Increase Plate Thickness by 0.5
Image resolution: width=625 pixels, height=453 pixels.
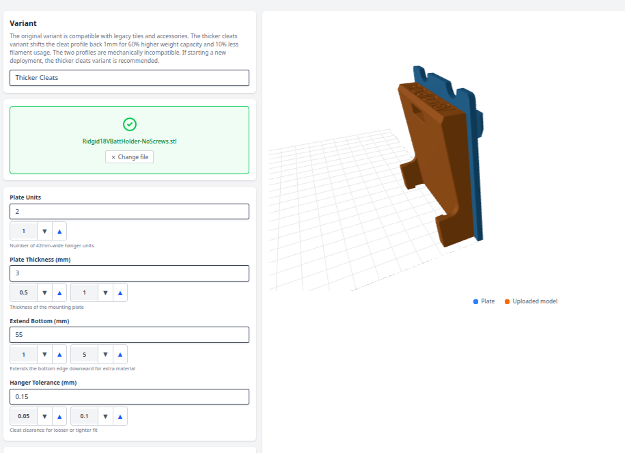[59, 292]
